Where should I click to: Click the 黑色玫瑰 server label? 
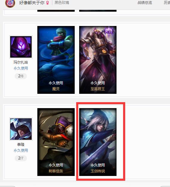[x=62, y=2]
